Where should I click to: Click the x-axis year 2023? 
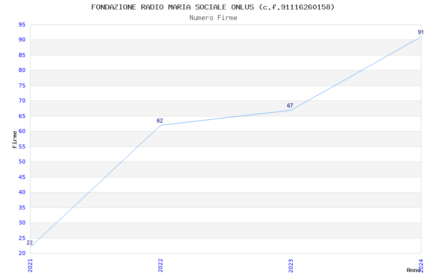point(291,265)
